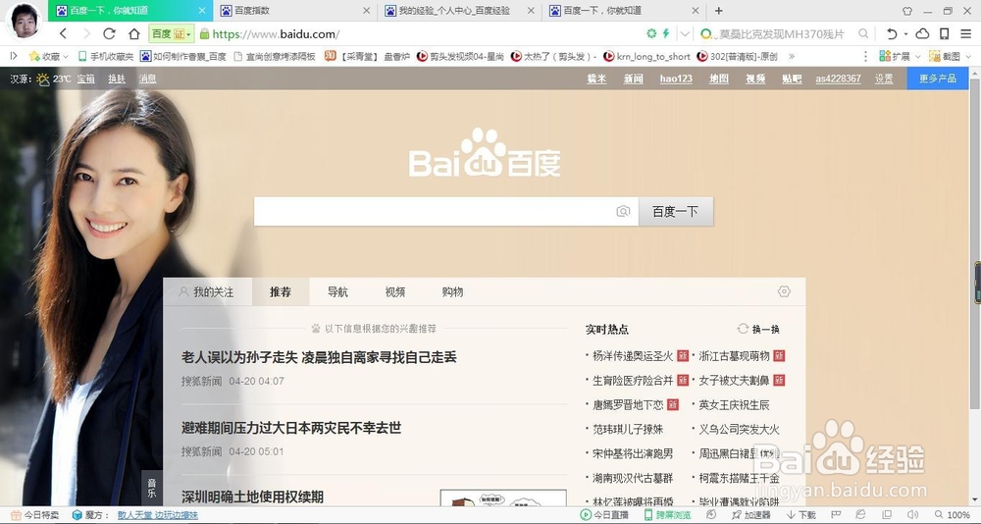Viewport: 981px width, 524px height.
Task: Open the cloud sync icon in toolbar
Action: click(x=922, y=33)
